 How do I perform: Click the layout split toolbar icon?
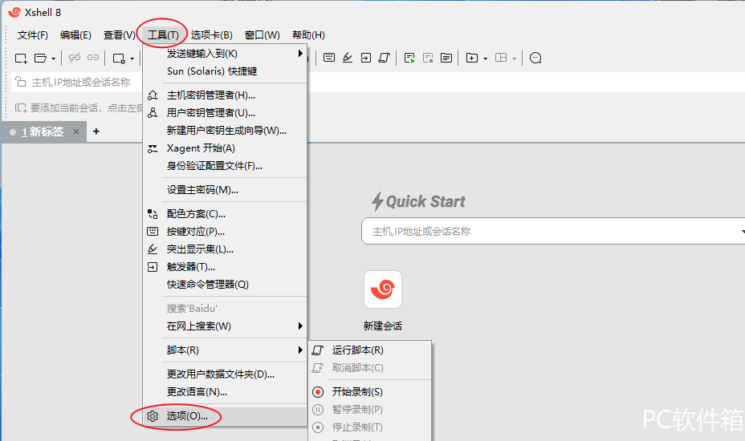click(x=501, y=58)
